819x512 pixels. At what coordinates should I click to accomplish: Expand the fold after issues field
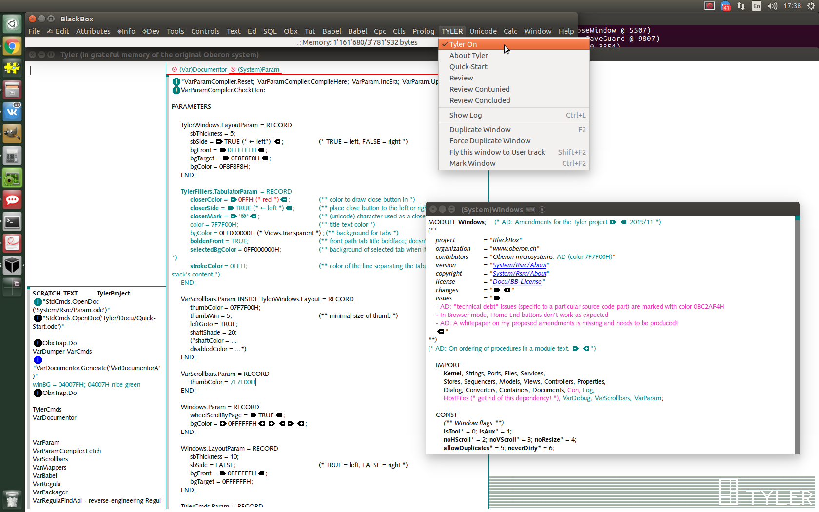(497, 298)
